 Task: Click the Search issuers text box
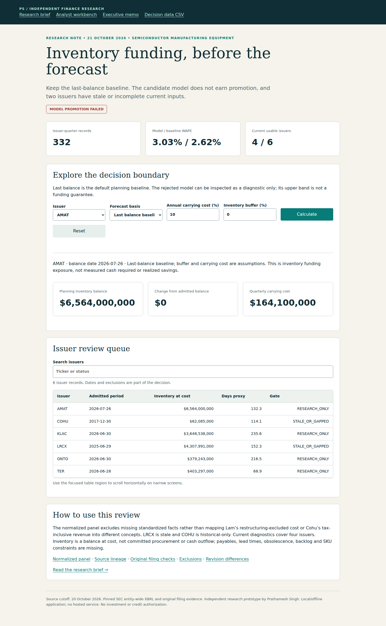point(193,372)
